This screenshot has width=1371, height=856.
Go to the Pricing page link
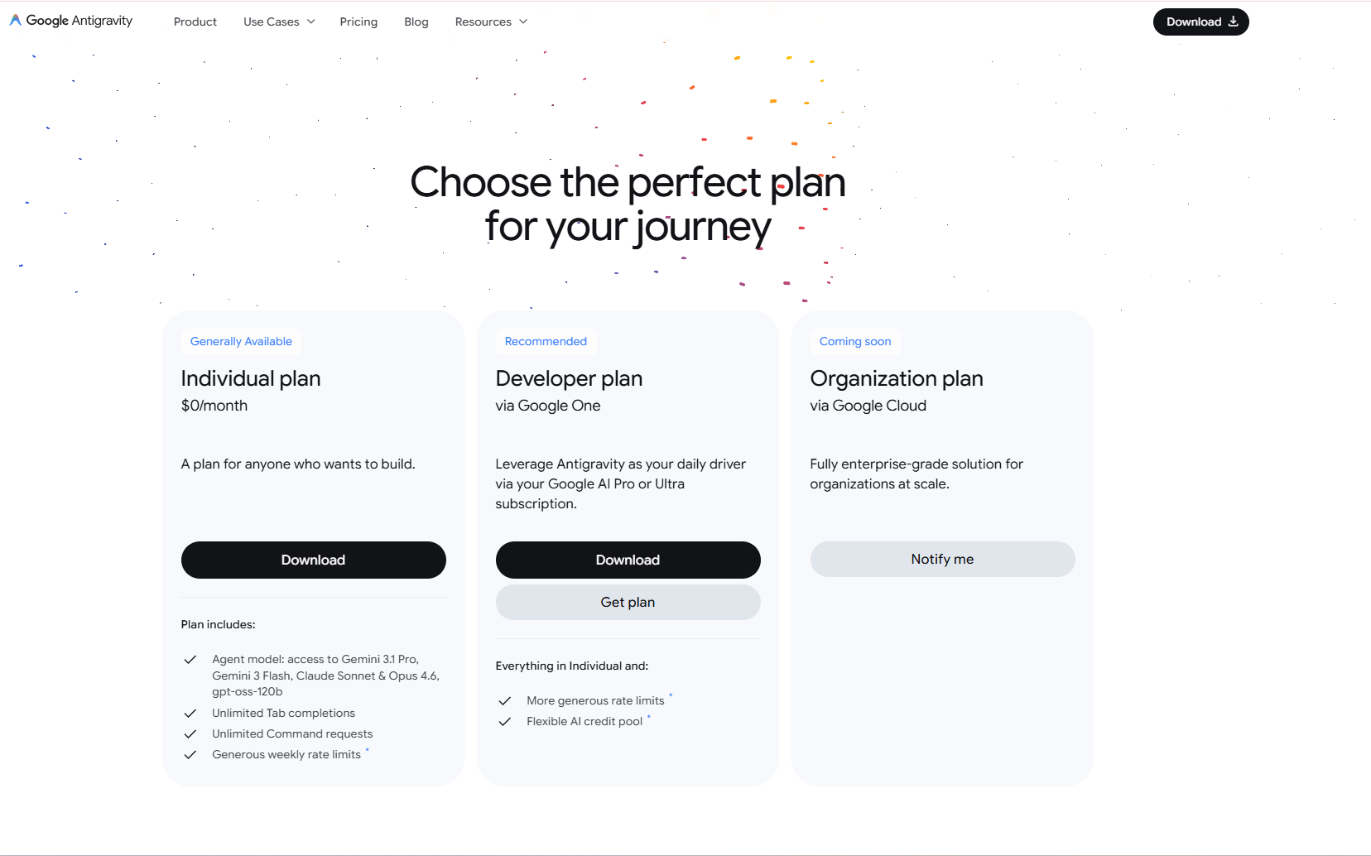[358, 22]
